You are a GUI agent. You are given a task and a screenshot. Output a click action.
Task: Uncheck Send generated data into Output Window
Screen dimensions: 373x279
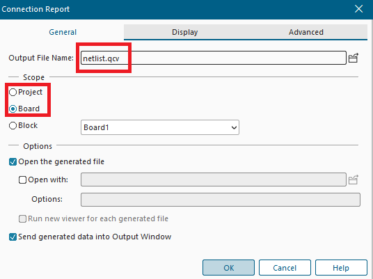click(x=13, y=237)
